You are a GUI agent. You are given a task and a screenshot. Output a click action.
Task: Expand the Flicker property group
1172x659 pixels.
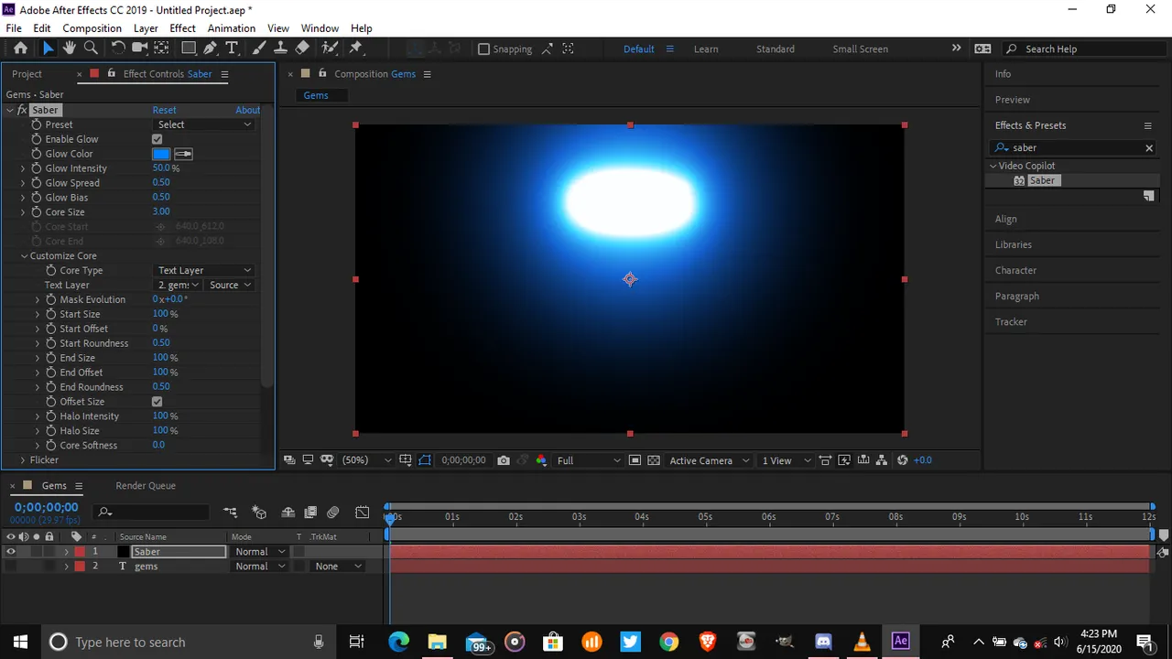point(23,460)
